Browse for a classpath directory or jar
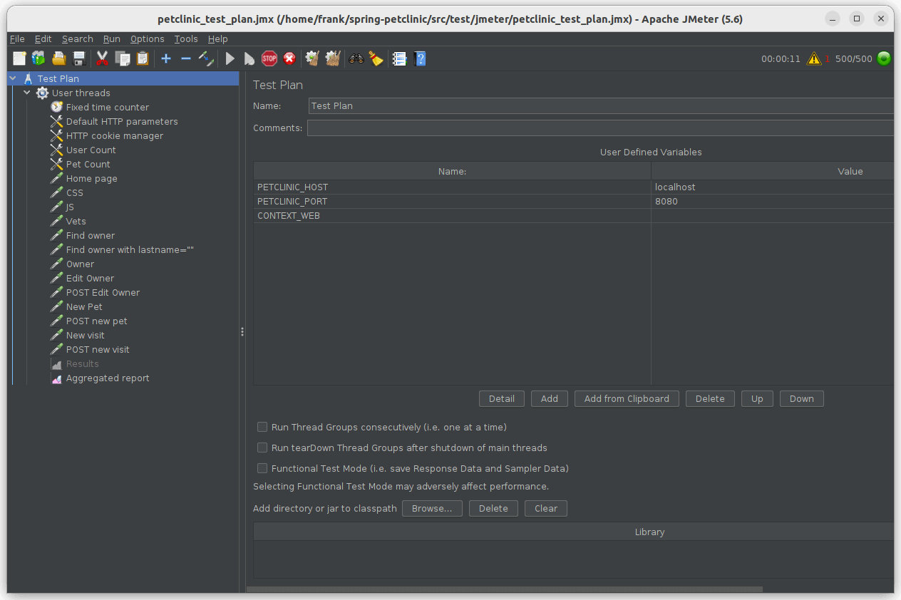This screenshot has height=600, width=901. [x=432, y=508]
